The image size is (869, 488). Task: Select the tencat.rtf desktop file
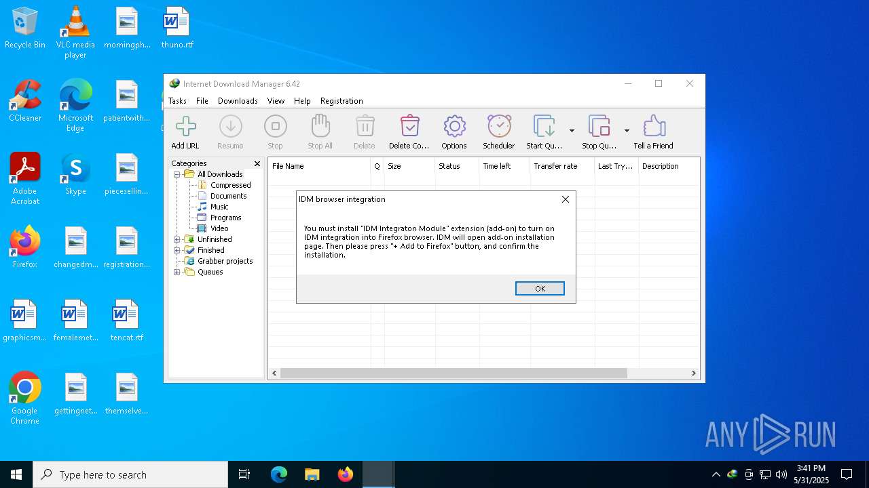click(x=126, y=321)
